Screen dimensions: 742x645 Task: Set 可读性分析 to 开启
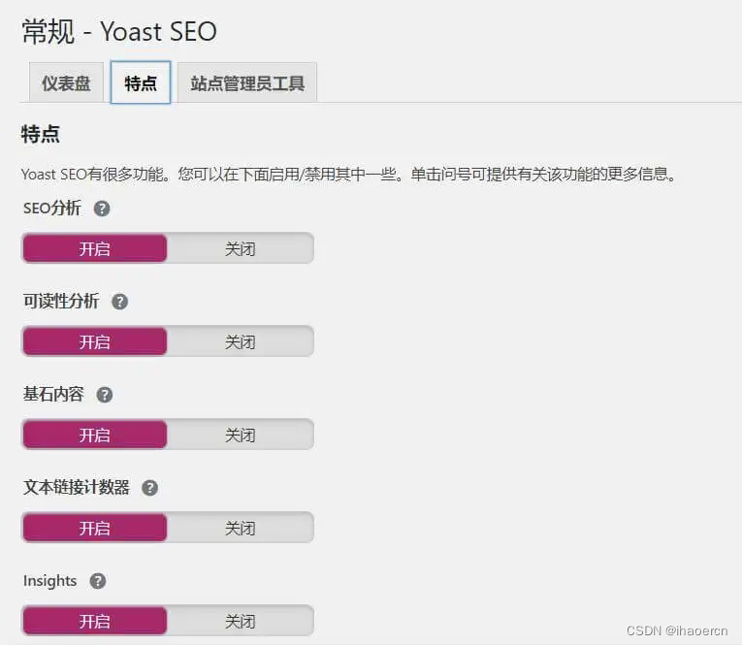pos(95,341)
